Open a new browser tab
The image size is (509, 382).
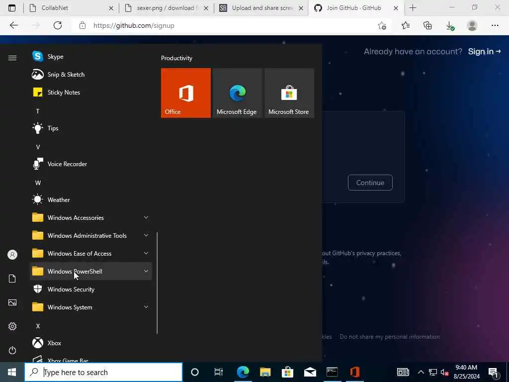click(x=413, y=8)
